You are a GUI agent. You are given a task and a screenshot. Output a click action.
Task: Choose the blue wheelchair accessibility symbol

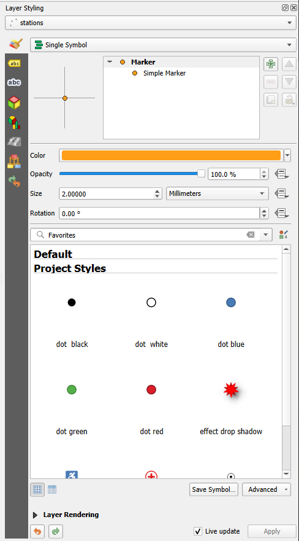(x=72, y=475)
